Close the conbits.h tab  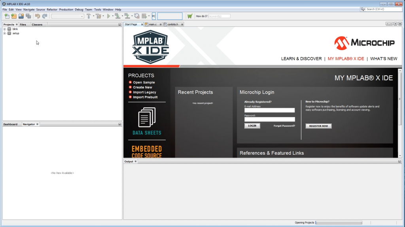(x=182, y=24)
